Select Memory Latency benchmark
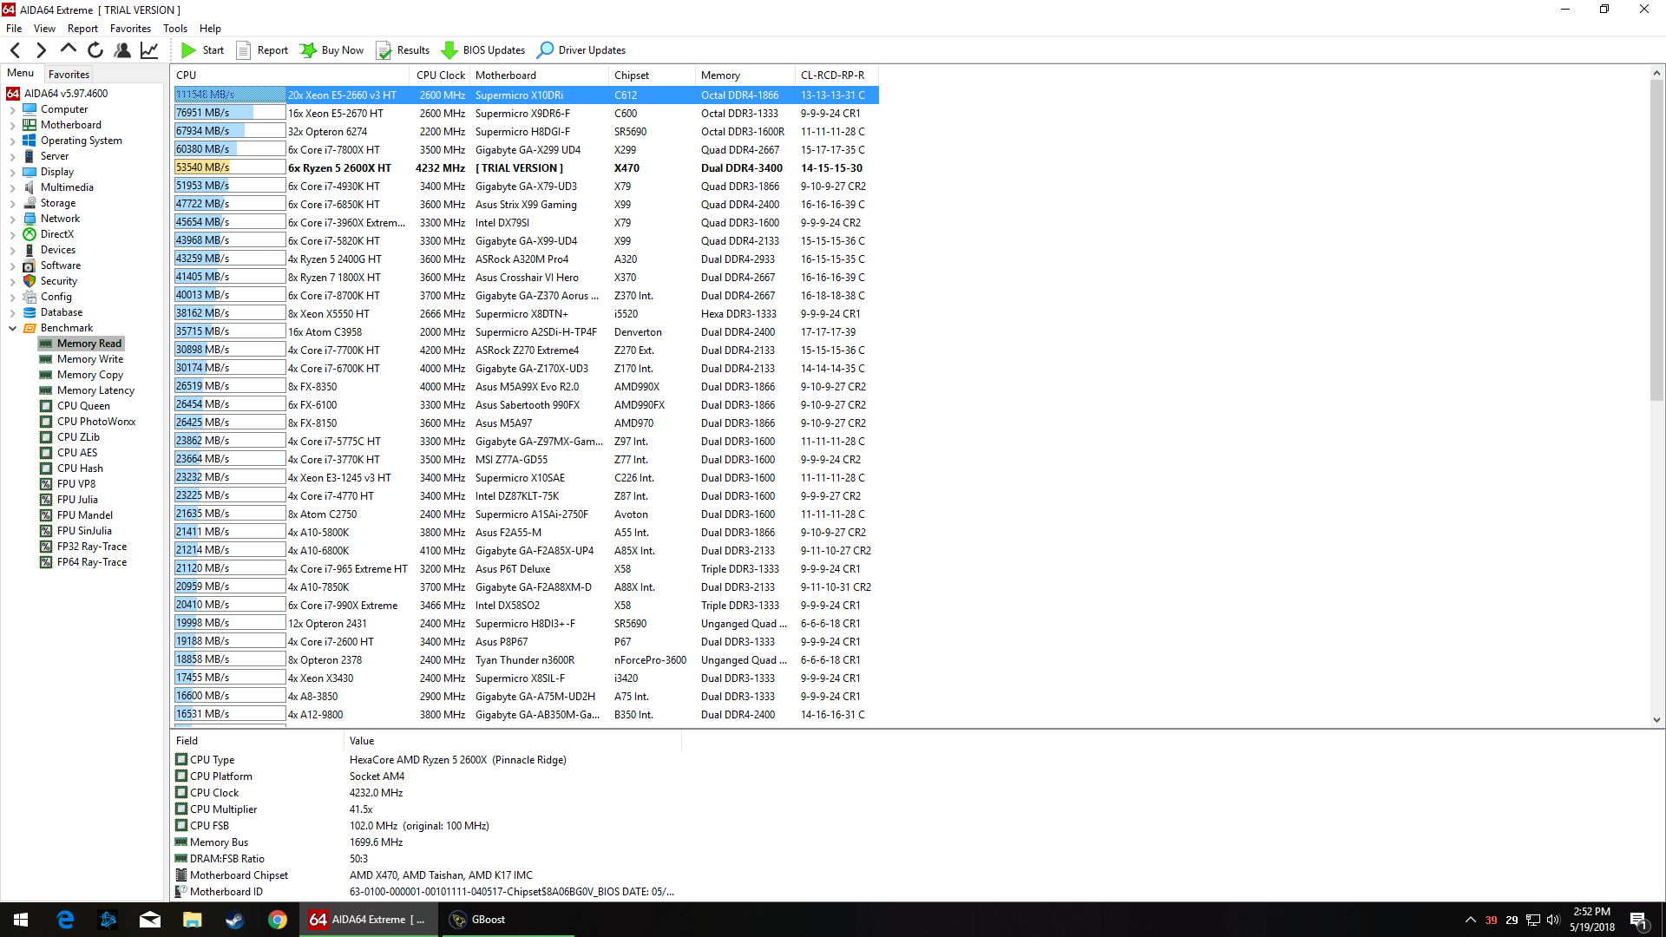This screenshot has height=937, width=1666. tap(95, 390)
